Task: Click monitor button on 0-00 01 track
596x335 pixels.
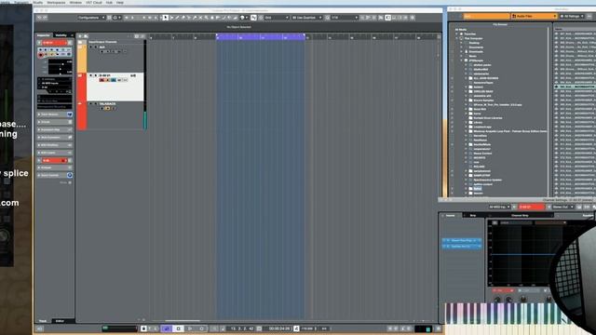Action: point(107,80)
